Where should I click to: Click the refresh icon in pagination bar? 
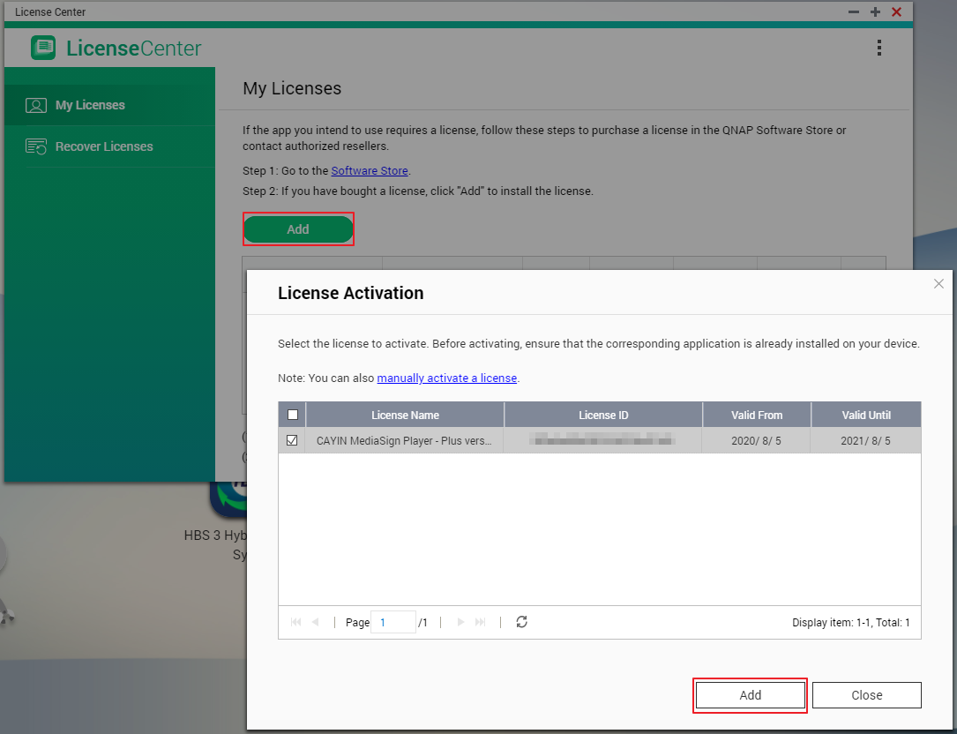[522, 622]
